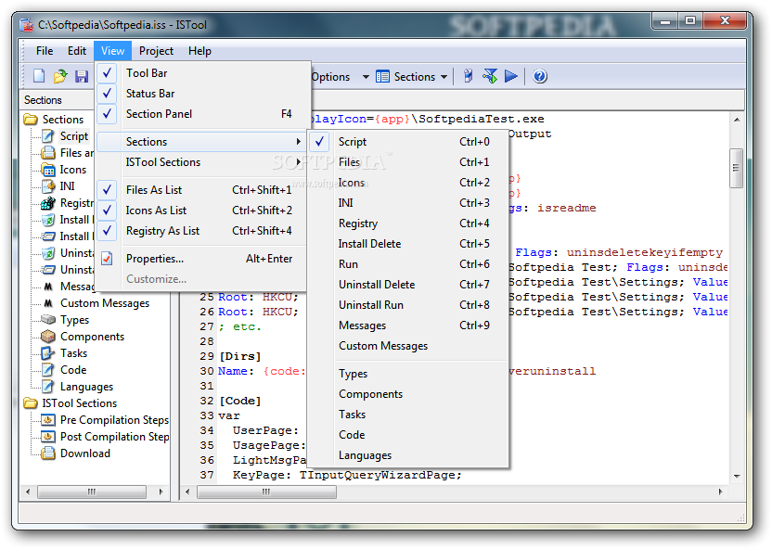Select the Icons section tree icon
The image size is (772, 549).
click(x=47, y=170)
